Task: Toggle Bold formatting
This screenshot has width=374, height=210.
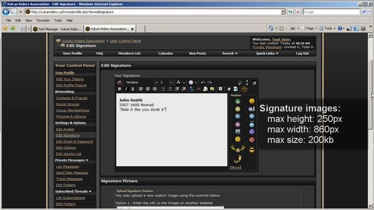Action: (x=119, y=89)
